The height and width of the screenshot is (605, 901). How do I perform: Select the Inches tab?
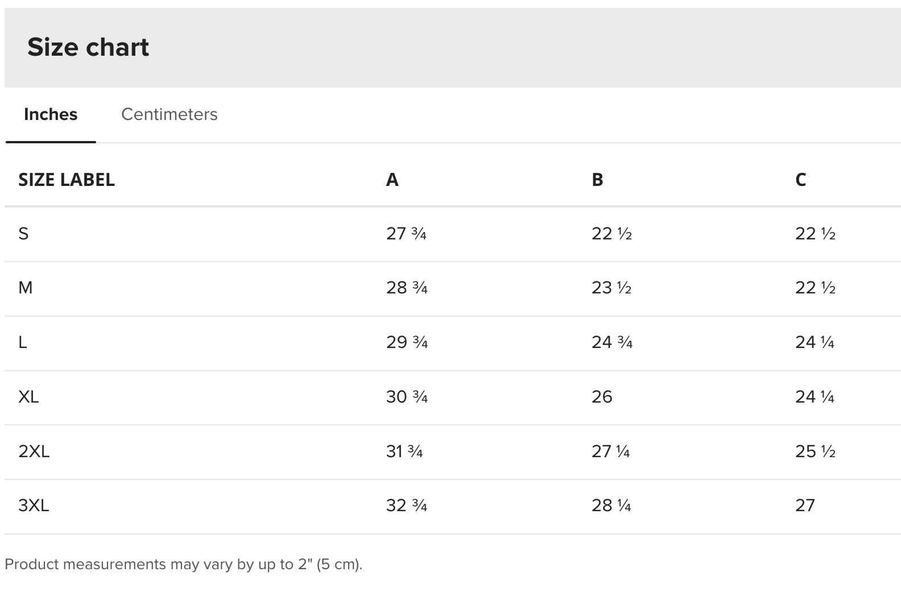51,114
